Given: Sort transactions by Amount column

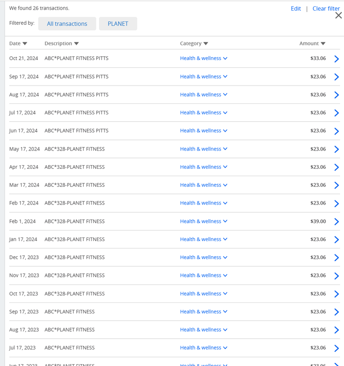Looking at the screenshot, I should [312, 43].
